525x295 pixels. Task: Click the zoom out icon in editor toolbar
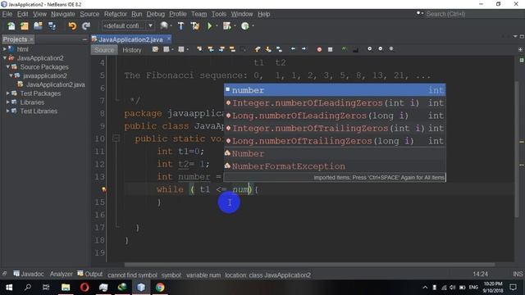click(x=381, y=49)
